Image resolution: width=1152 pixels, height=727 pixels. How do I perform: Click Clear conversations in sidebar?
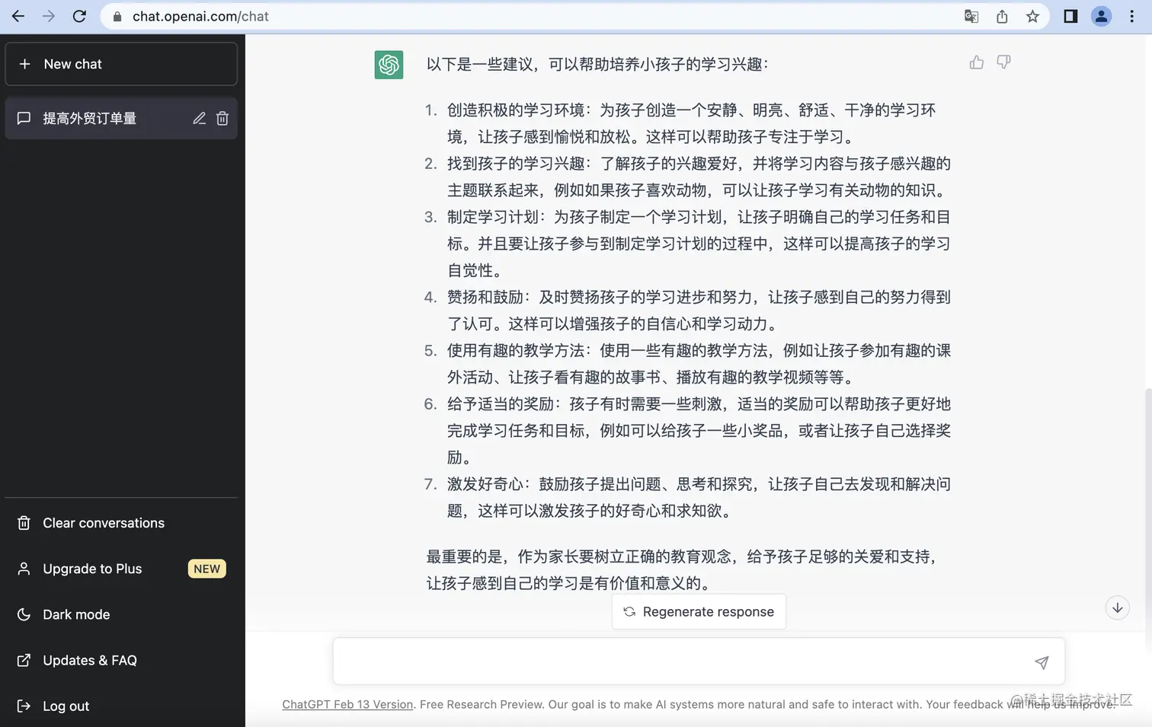click(121, 523)
